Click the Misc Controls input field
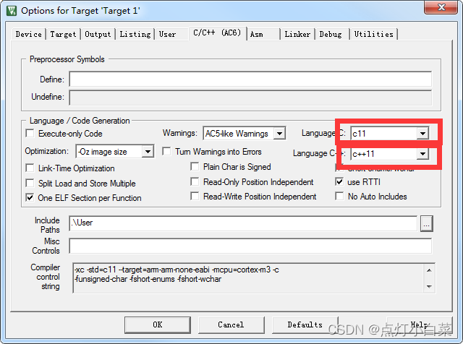The image size is (463, 344). [250, 246]
